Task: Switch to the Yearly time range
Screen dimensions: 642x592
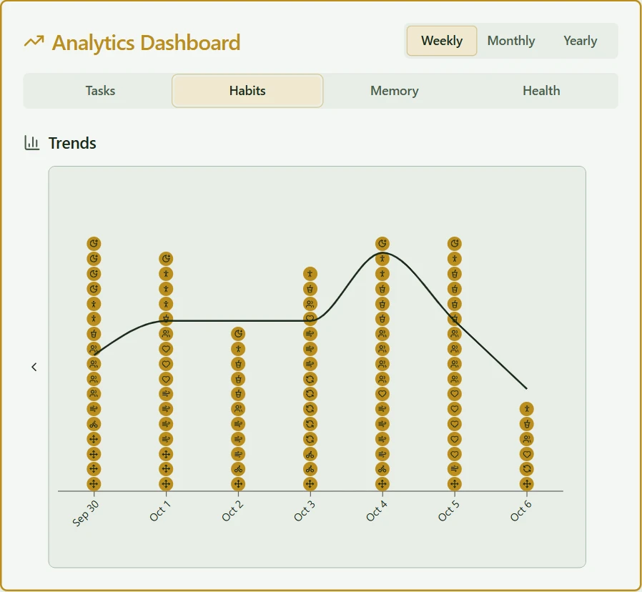Action: tap(581, 41)
